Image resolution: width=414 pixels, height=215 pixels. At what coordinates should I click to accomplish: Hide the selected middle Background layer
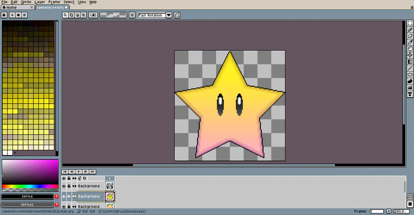pyautogui.click(x=64, y=196)
